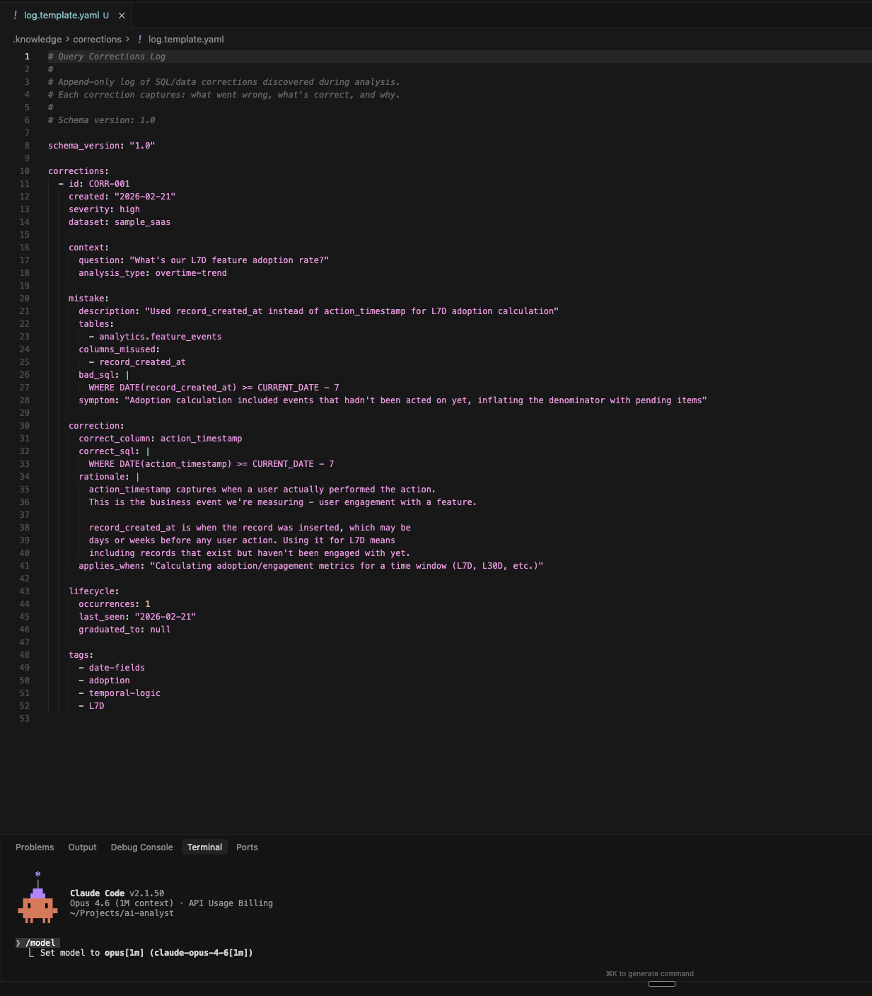
Task: Open the .knowledge breadcrumb dropdown
Action: pyautogui.click(x=35, y=39)
